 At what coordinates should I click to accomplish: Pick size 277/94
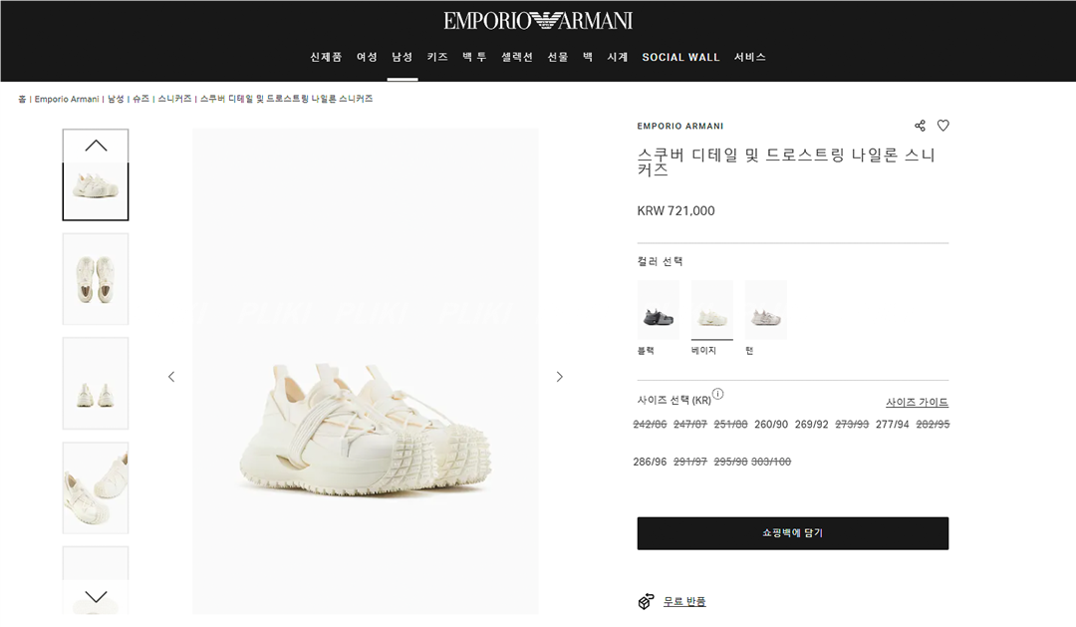892,425
